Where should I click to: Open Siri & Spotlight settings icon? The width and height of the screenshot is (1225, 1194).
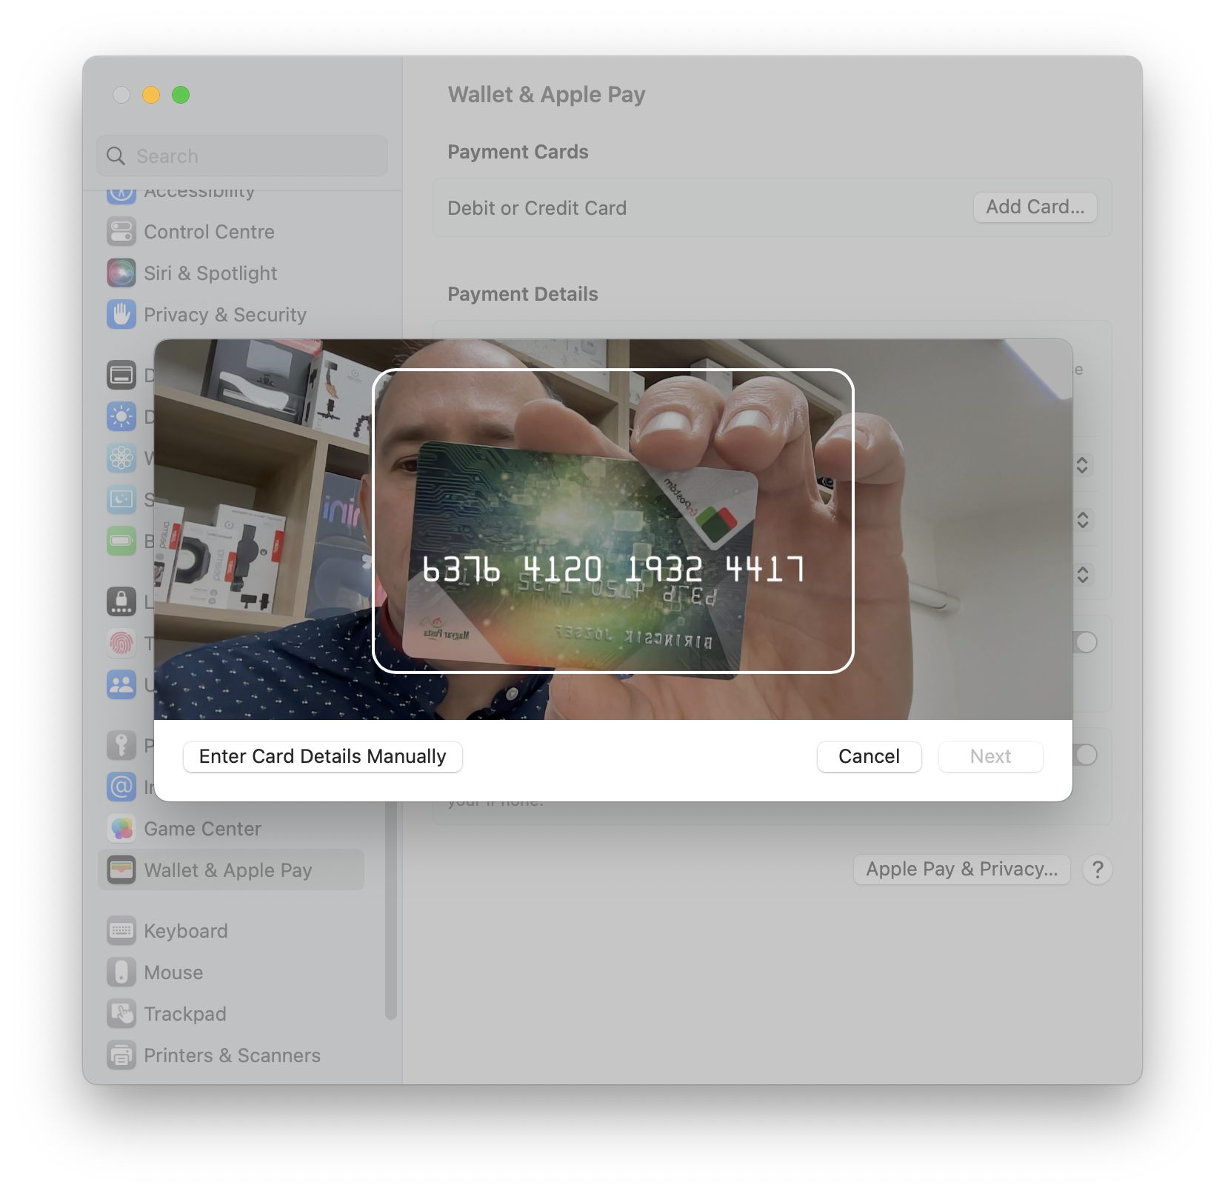coord(121,273)
